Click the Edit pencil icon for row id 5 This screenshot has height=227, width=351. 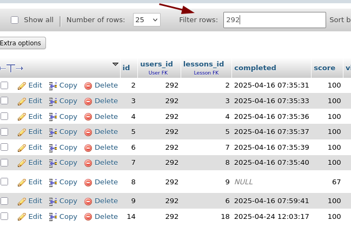(22, 132)
